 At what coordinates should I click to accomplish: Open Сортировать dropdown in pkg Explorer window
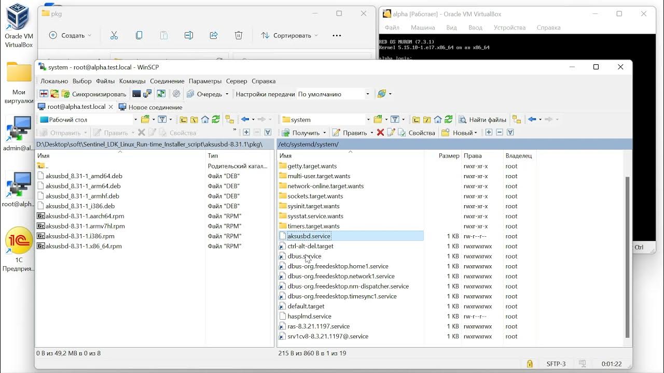[289, 35]
